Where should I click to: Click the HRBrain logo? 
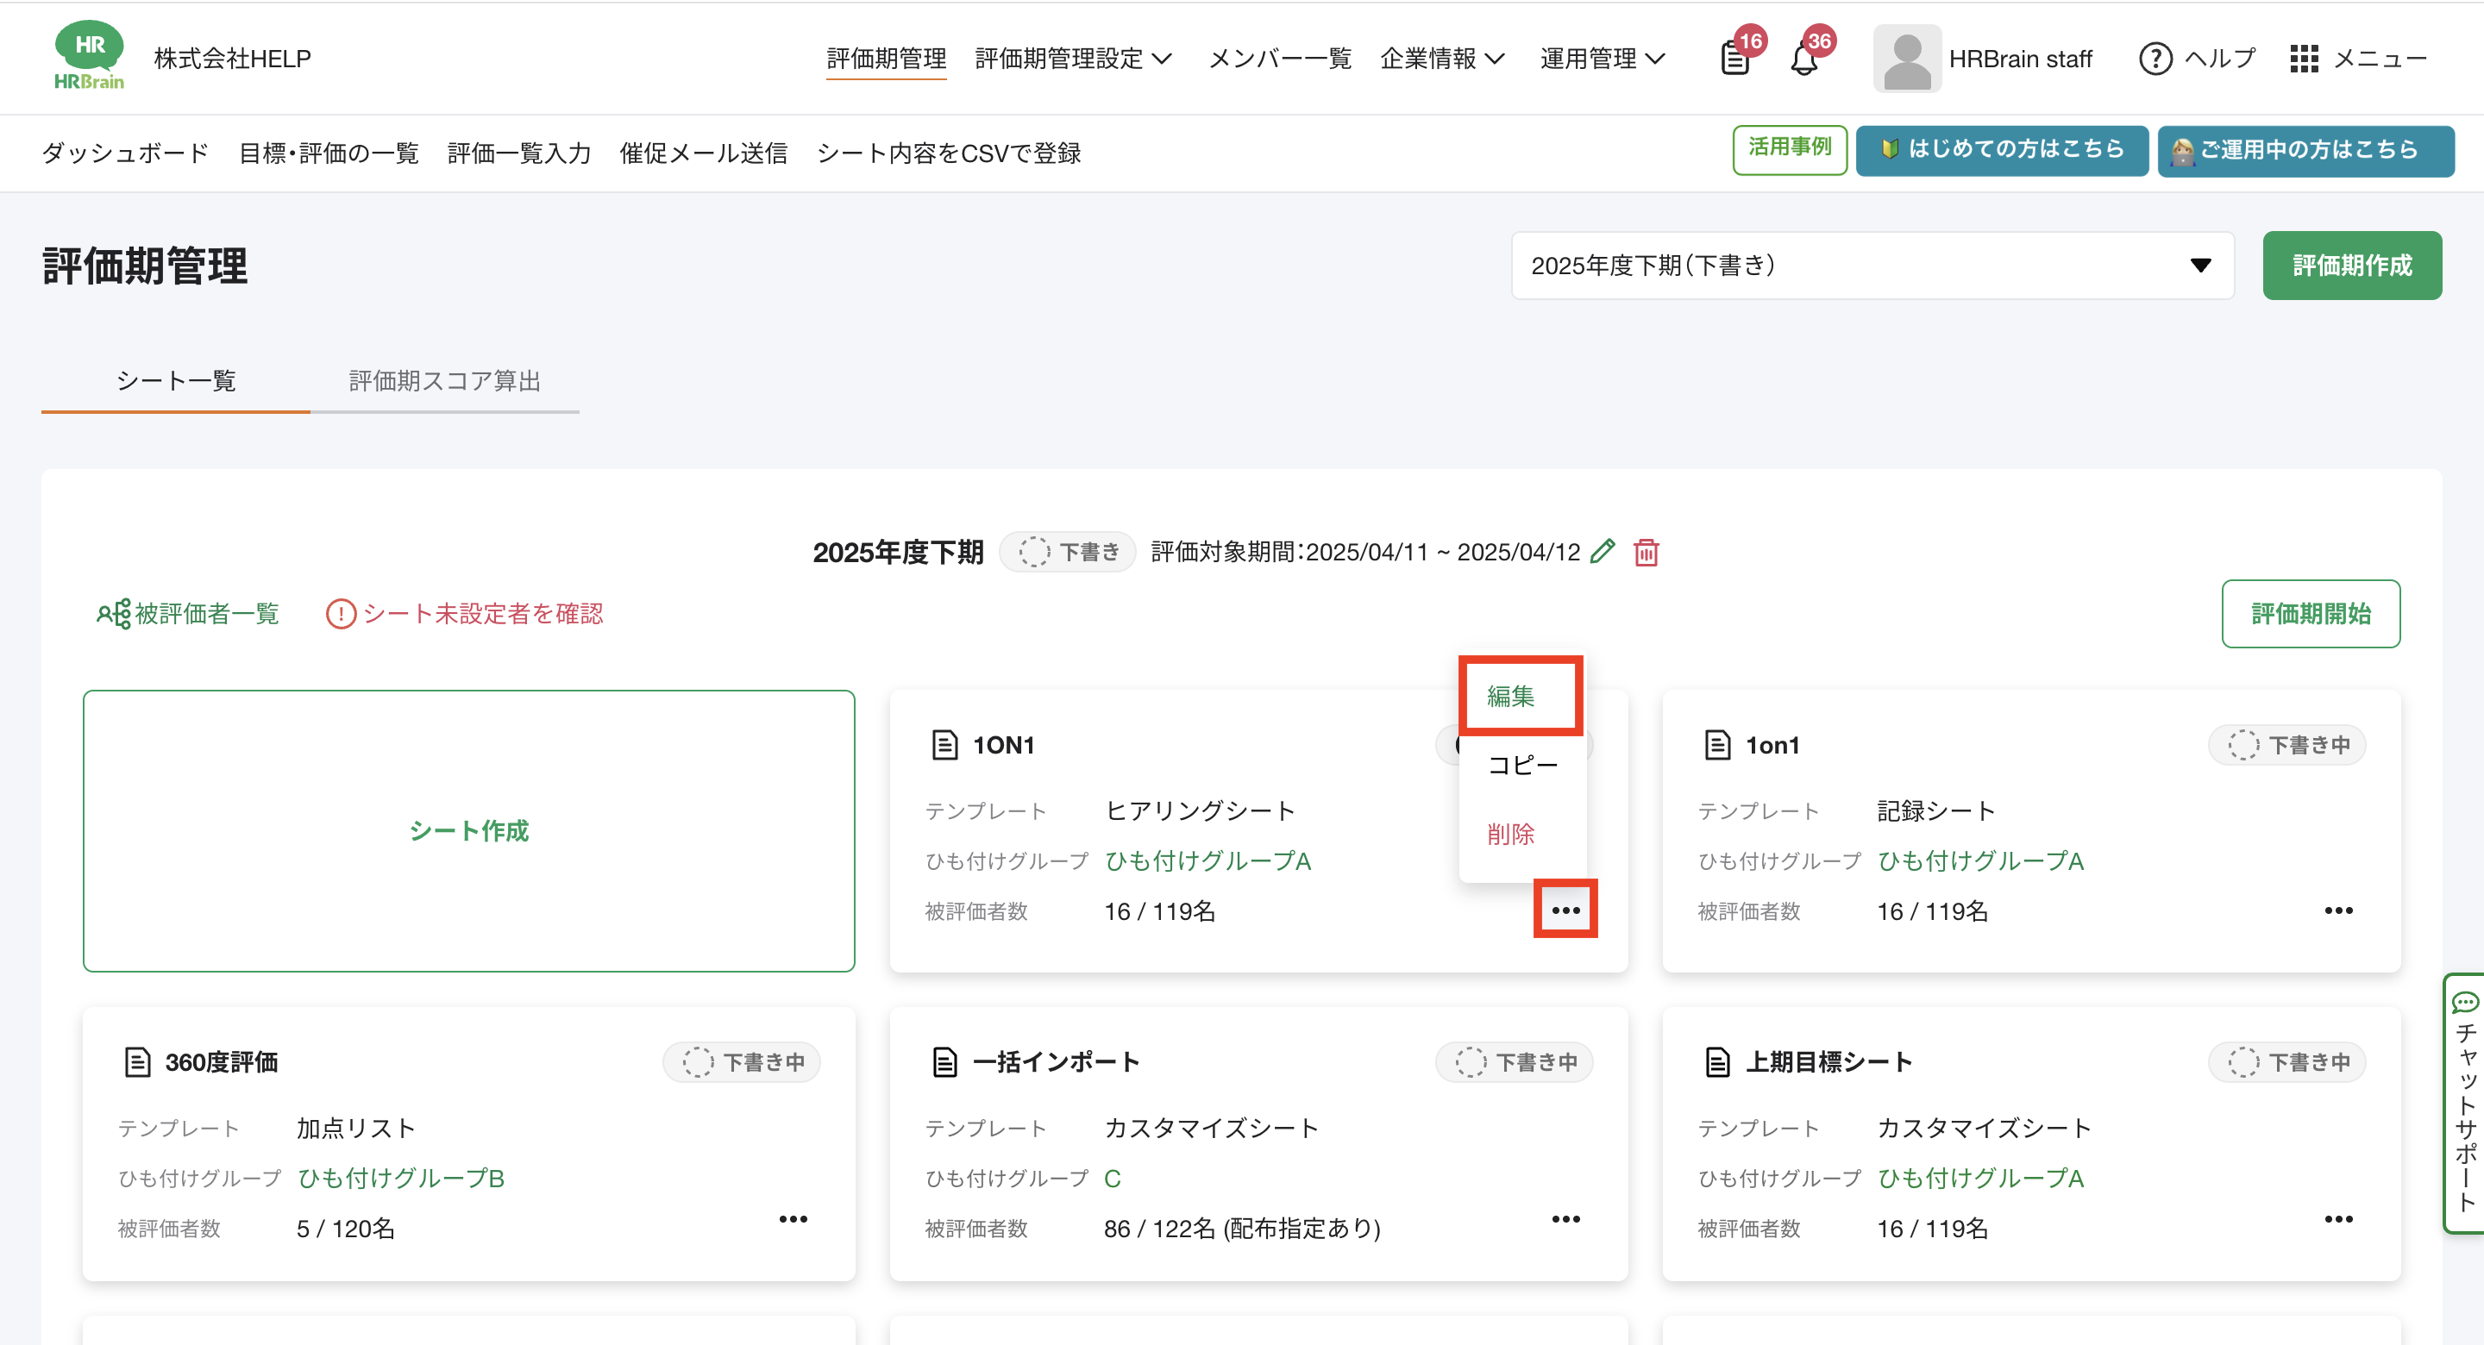[89, 56]
